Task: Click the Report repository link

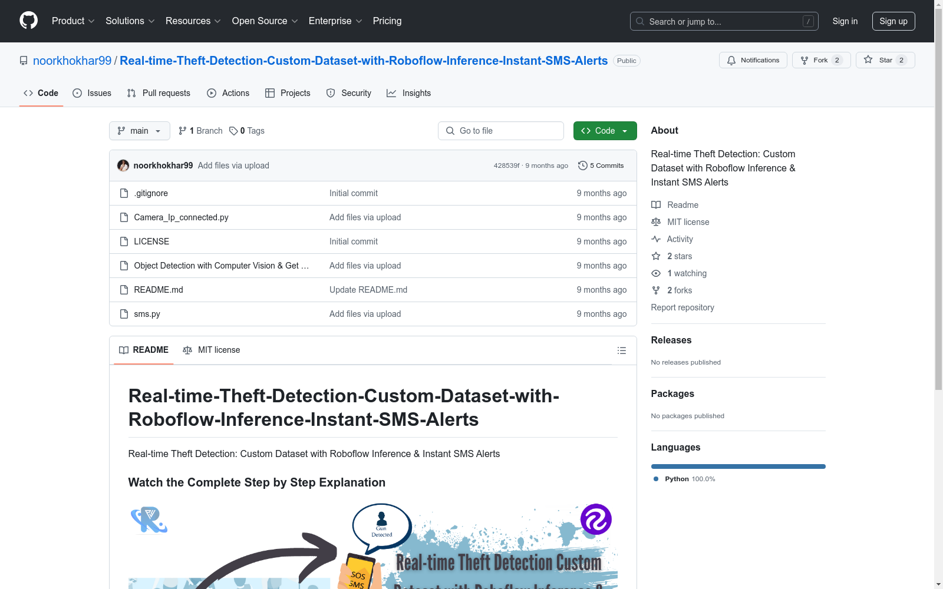Action: (x=682, y=307)
